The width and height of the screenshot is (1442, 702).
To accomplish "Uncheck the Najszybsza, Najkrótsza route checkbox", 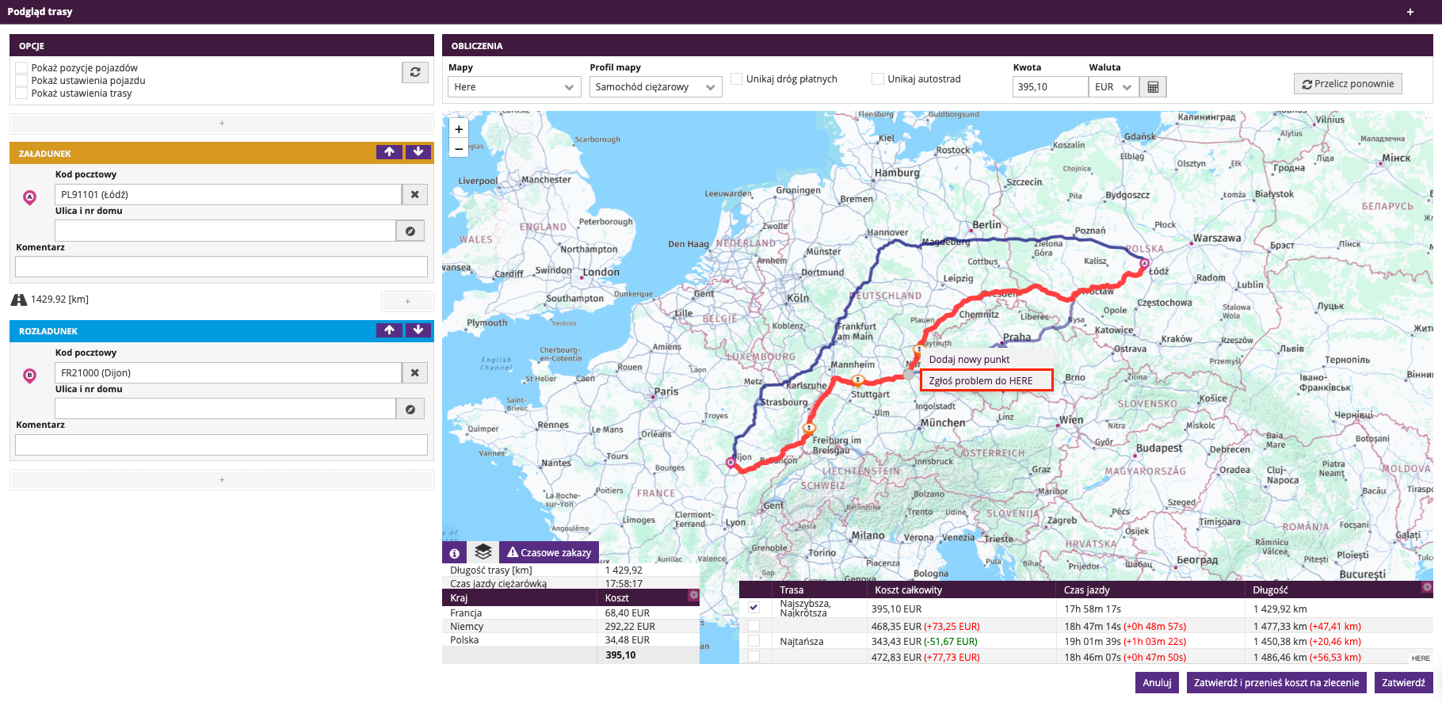I will [x=753, y=608].
